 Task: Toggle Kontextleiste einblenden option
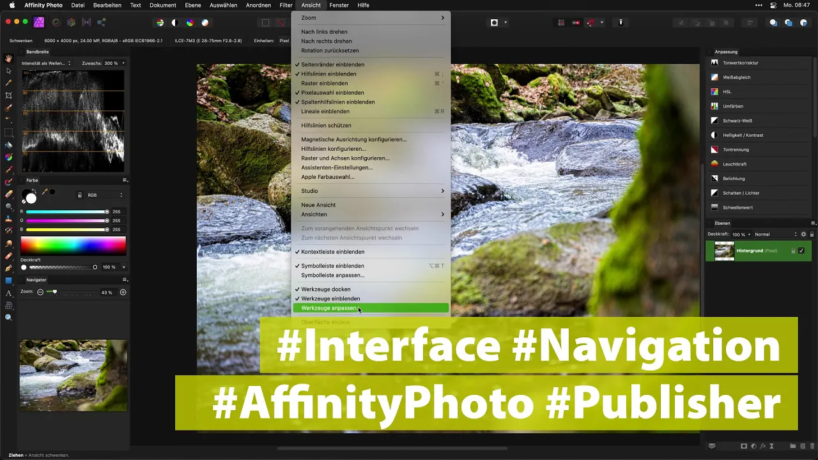click(371, 252)
